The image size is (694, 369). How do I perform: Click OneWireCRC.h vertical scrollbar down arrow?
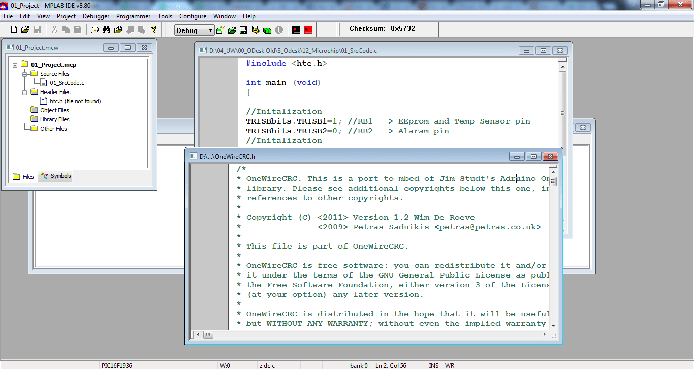point(553,326)
